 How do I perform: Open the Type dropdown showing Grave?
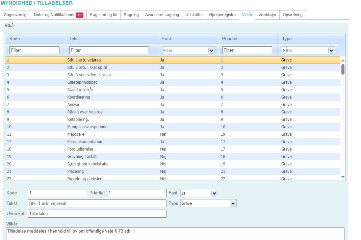233,204
